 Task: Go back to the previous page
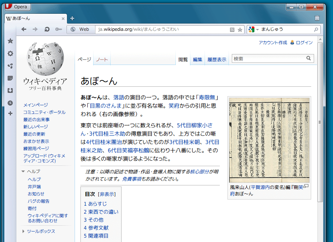[24, 29]
